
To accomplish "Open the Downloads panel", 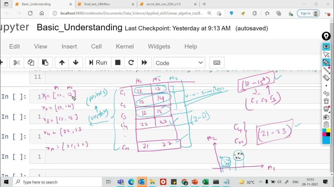I will tap(290, 13).
